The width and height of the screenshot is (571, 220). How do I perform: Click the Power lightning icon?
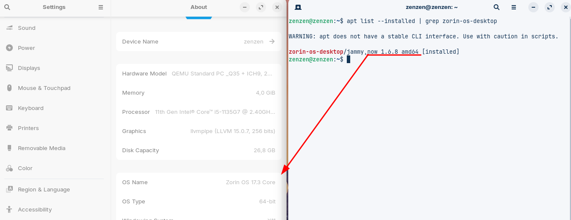pyautogui.click(x=9, y=48)
